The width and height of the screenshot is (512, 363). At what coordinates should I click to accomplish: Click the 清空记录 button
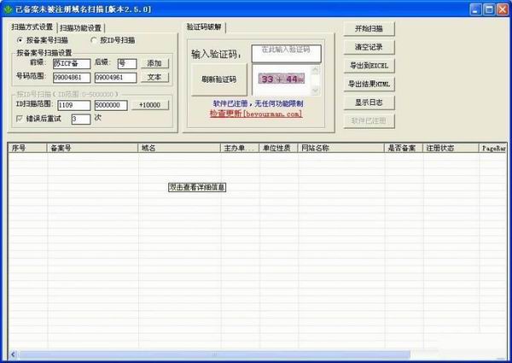(368, 47)
